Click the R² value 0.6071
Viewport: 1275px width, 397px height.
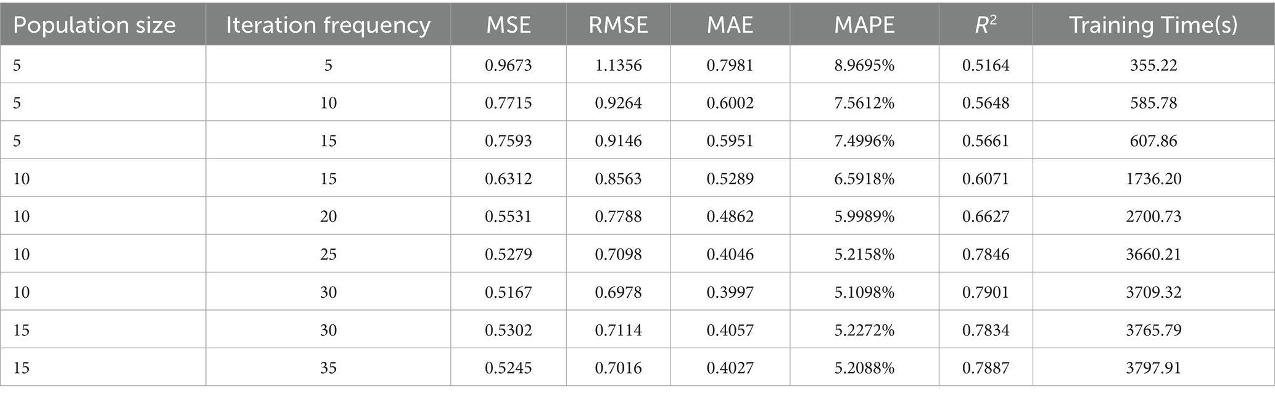[986, 178]
